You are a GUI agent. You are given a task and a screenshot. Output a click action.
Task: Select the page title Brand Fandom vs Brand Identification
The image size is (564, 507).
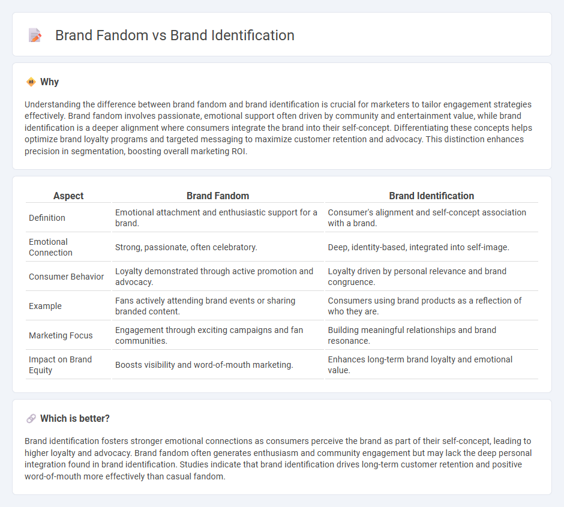175,35
